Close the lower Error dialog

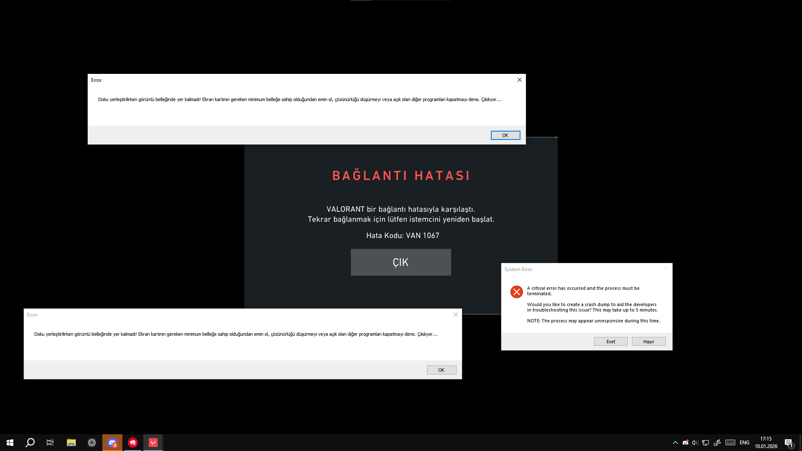456,314
